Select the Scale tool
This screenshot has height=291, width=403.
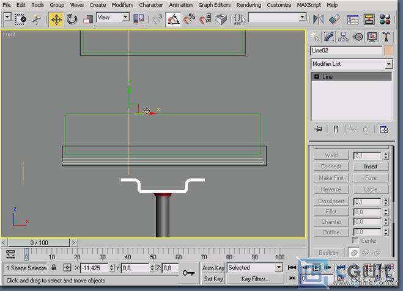87,20
